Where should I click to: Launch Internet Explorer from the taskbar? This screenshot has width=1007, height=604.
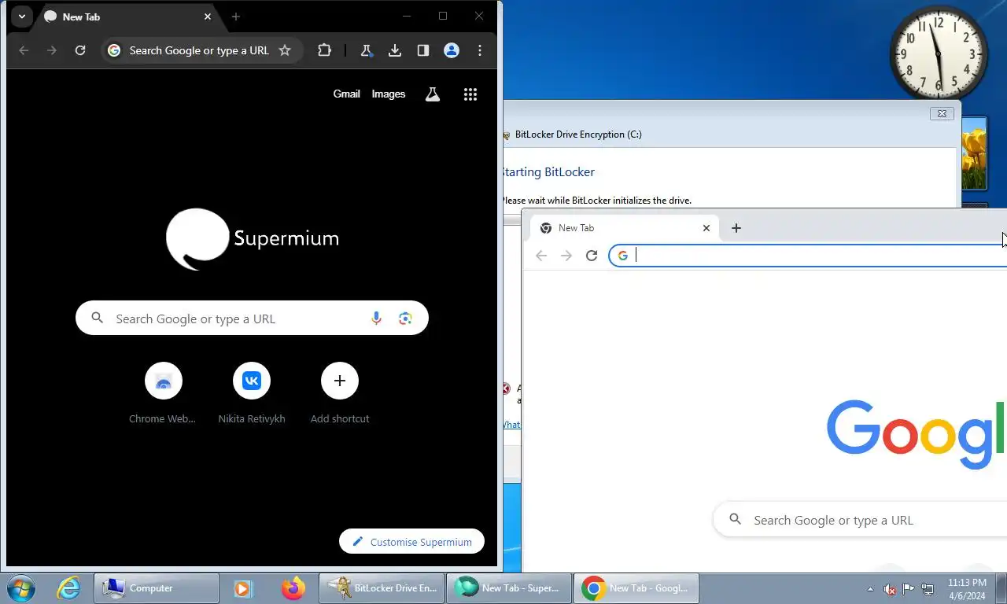[68, 587]
